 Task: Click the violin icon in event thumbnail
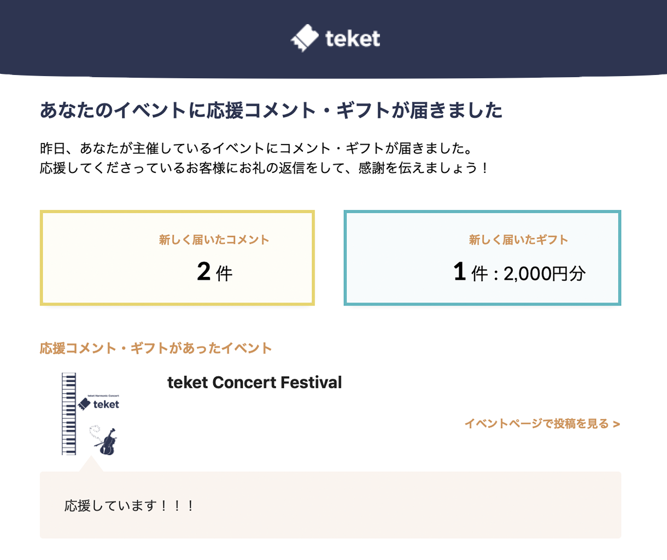coord(108,442)
